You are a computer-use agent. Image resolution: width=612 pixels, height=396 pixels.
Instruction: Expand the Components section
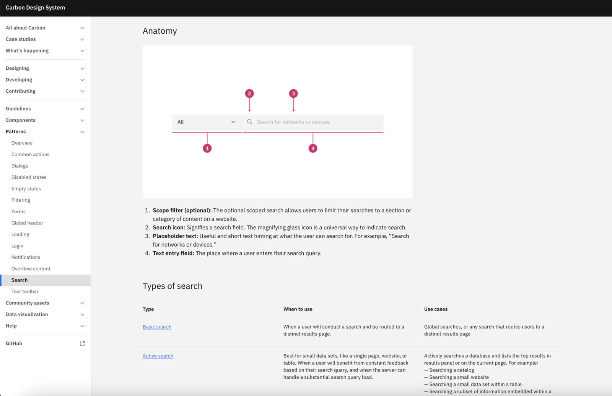(x=82, y=120)
